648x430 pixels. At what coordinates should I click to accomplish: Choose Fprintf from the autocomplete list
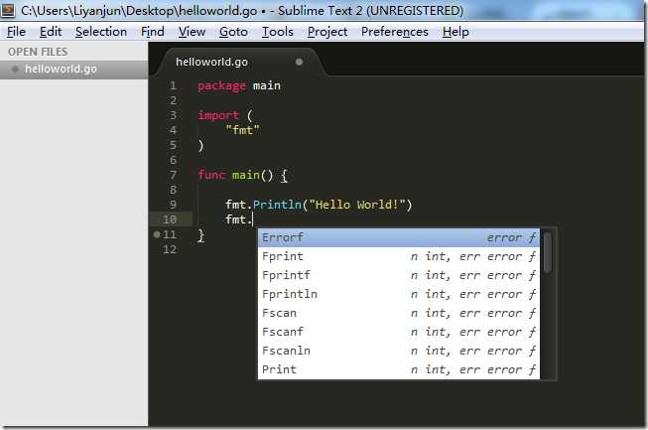pos(398,275)
